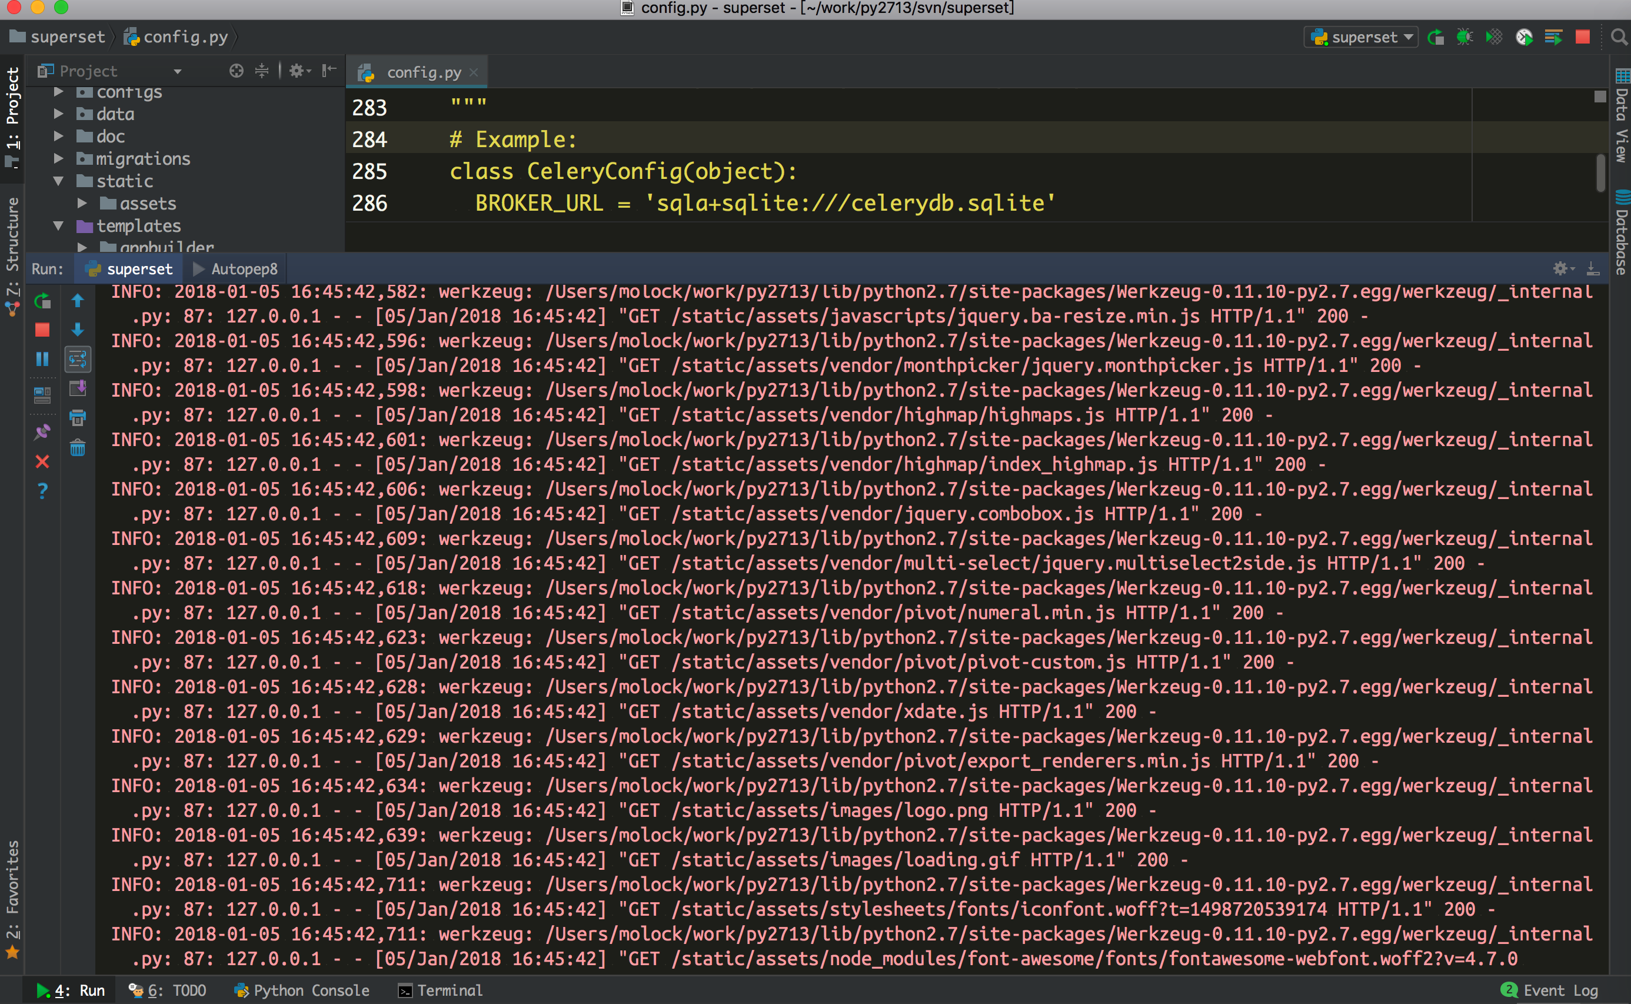Hide the Run panel
The height and width of the screenshot is (1004, 1631).
point(1593,268)
